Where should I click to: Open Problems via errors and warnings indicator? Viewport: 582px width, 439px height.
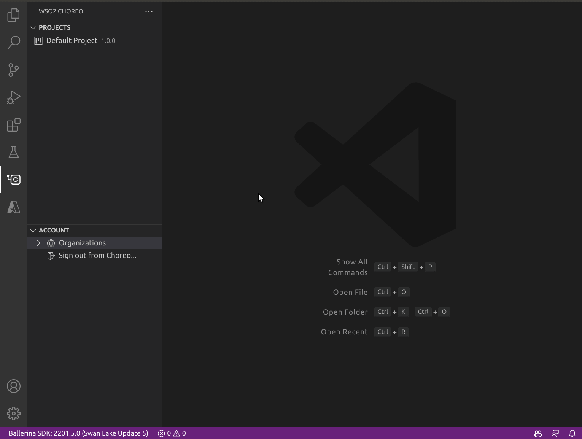tap(172, 433)
